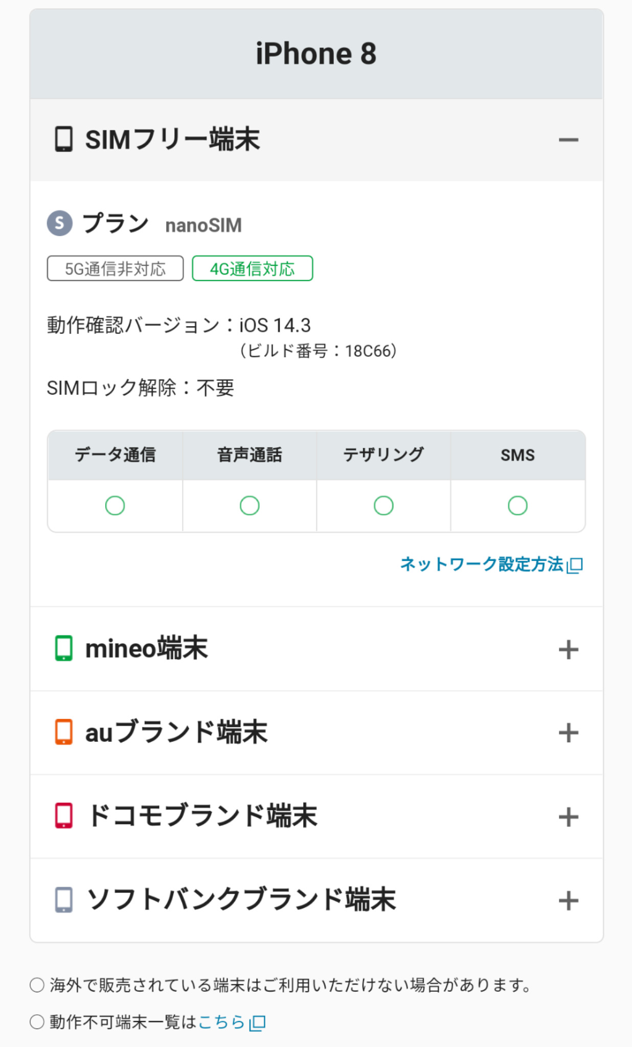Expand the auブランド端末 plus button
Image resolution: width=632 pixels, height=1047 pixels.
coord(568,733)
